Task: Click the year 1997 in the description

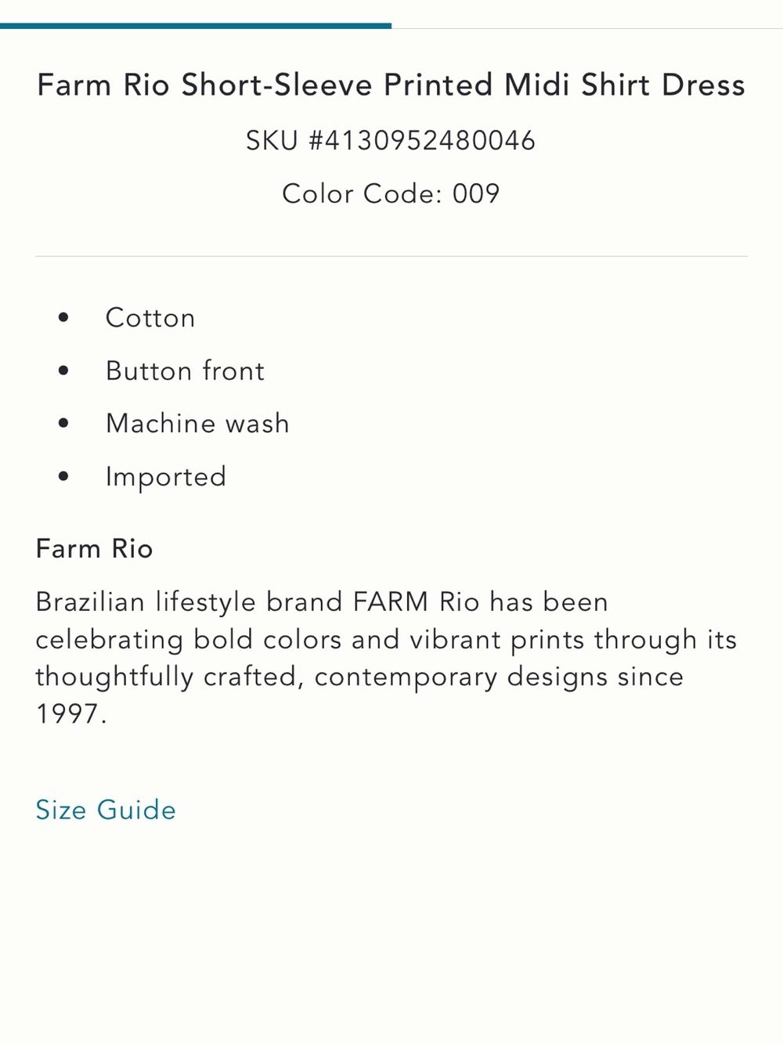Action: (x=67, y=714)
